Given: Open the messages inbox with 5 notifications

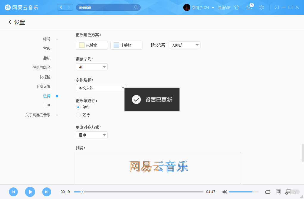Looking at the screenshot, I should coord(249,7).
